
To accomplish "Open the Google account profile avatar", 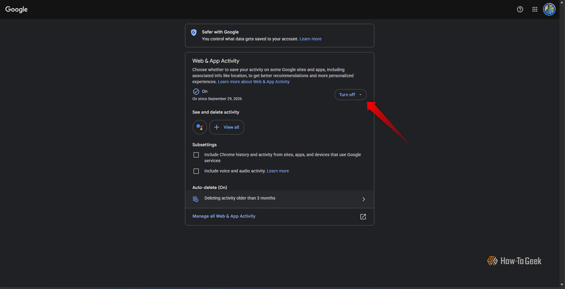I will (549, 9).
